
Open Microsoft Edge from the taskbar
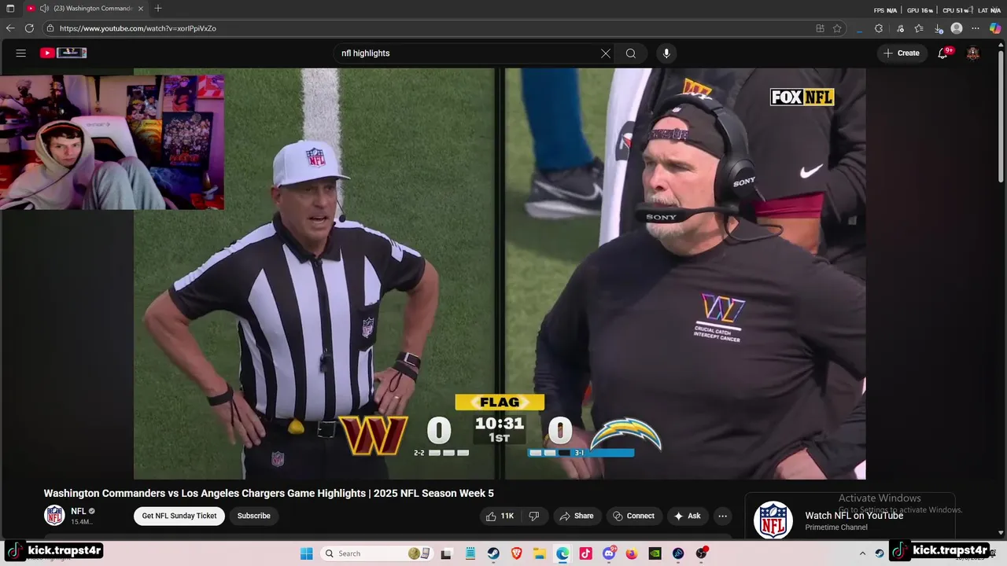[563, 553]
